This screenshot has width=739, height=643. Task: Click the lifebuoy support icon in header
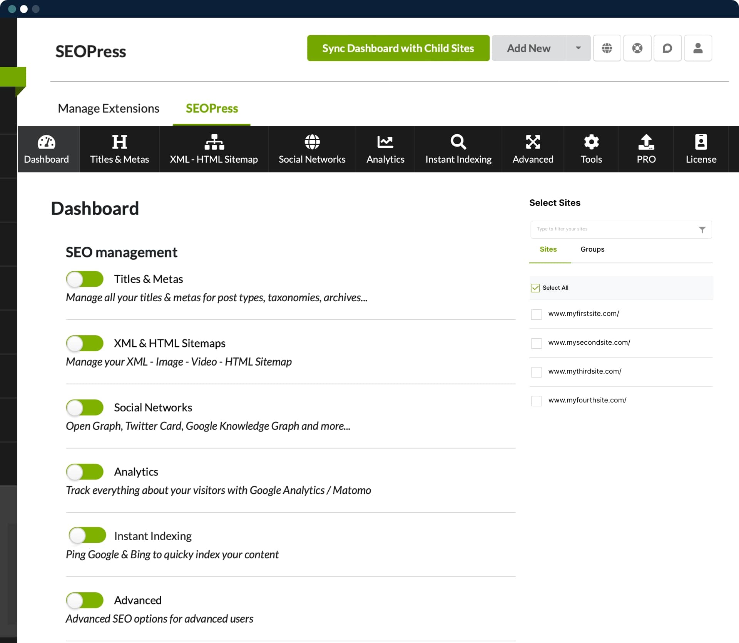[637, 48]
